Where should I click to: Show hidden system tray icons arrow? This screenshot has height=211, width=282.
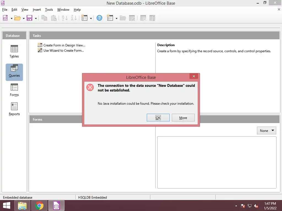click(x=236, y=206)
